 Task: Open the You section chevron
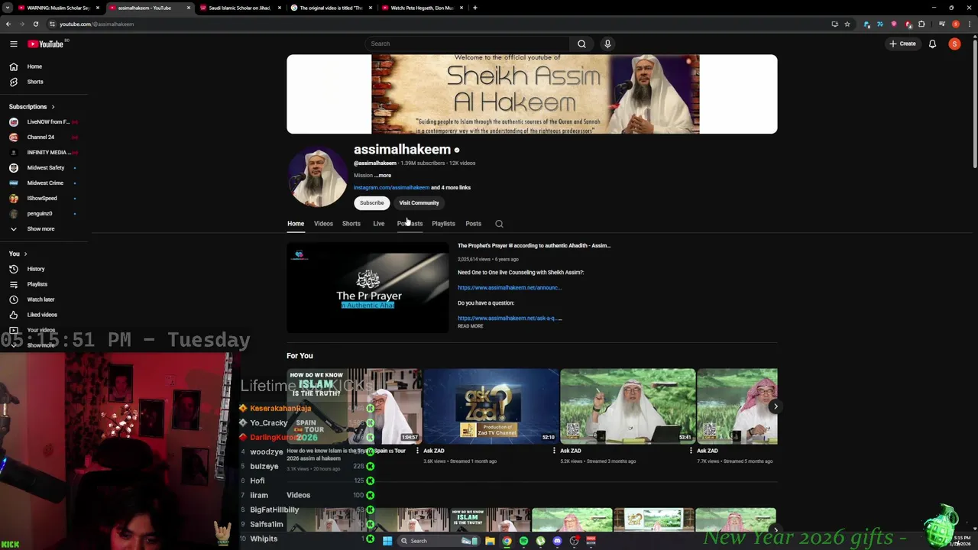pyautogui.click(x=25, y=254)
